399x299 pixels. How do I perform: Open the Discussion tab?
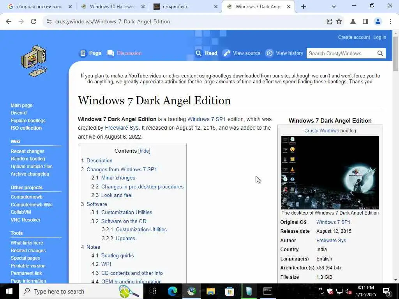(x=124, y=53)
